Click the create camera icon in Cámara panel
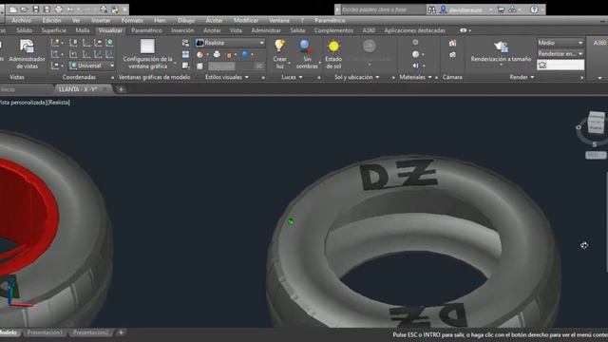The height and width of the screenshot is (342, 608). click(452, 43)
